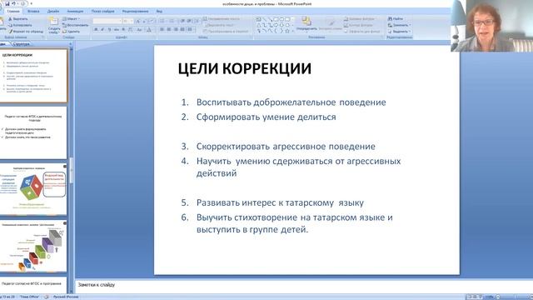Switch to the Дизайн ribbon tab
The image size is (533, 300).
[x=53, y=11]
